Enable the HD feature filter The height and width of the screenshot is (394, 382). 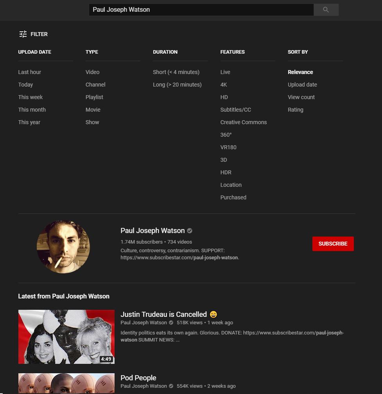click(x=224, y=97)
